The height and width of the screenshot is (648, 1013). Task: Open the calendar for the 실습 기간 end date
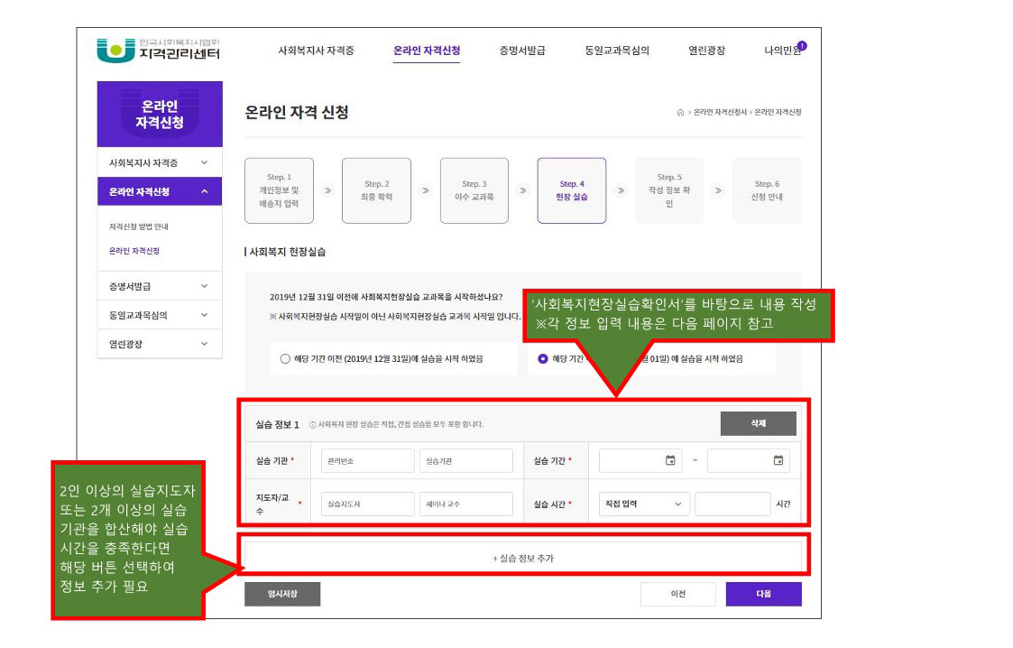pyautogui.click(x=778, y=460)
